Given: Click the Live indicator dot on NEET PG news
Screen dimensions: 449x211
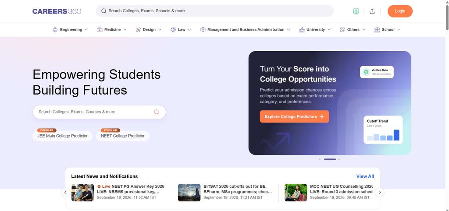Looking at the screenshot, I should 99,186.
